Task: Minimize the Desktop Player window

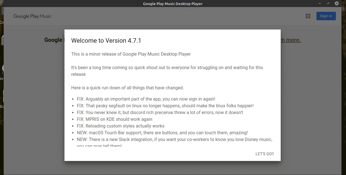Action: pos(320,4)
